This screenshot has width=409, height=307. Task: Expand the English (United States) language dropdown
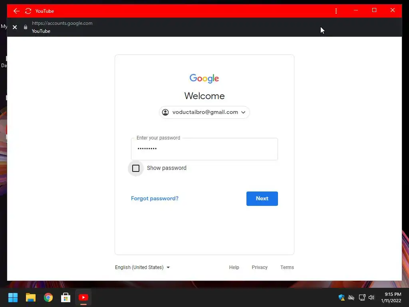pyautogui.click(x=143, y=267)
